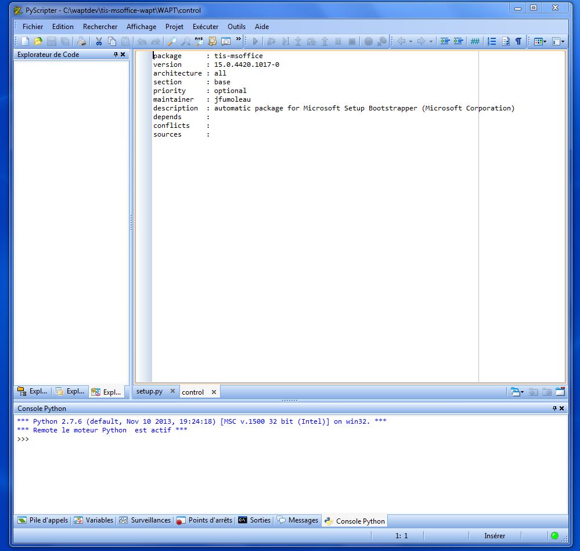Toggle word wrap in editor
This screenshot has width=580, height=551.
tap(506, 41)
